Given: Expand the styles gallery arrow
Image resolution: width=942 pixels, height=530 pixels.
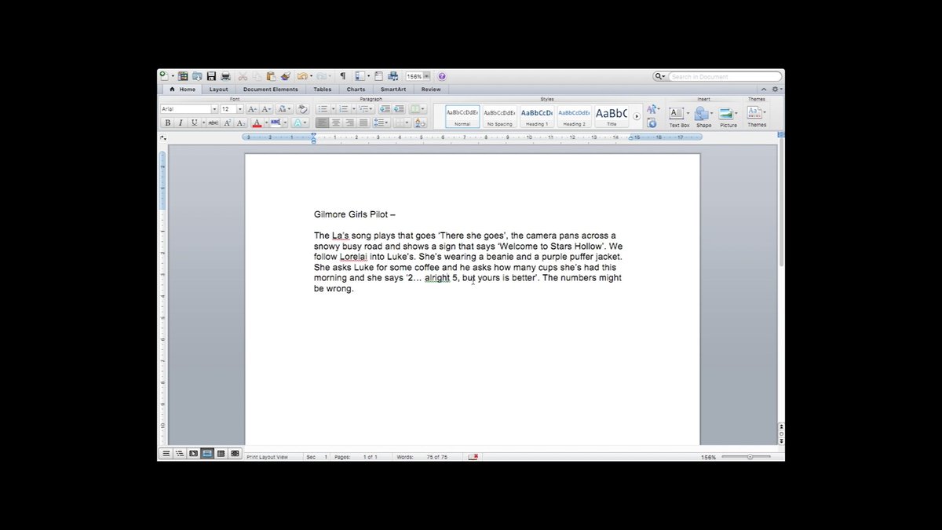Looking at the screenshot, I should click(x=637, y=116).
